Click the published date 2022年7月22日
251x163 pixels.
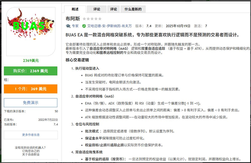48,120
